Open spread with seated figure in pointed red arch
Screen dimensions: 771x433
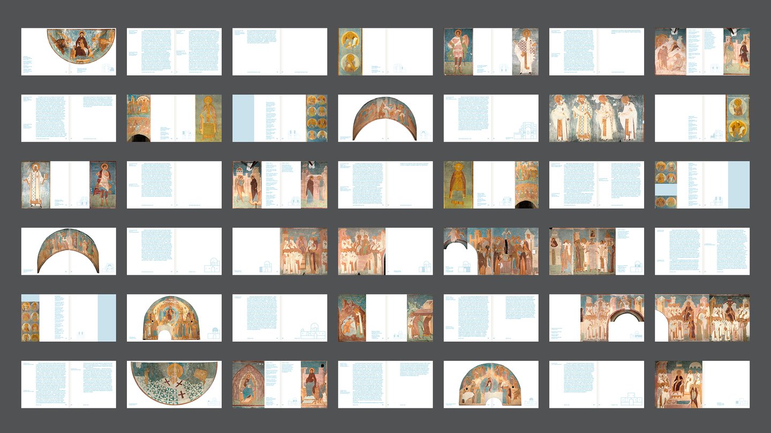[280, 384]
